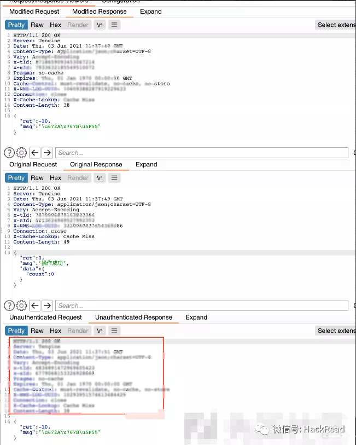Focus the search field under Modified Response pane

click(x=202, y=153)
